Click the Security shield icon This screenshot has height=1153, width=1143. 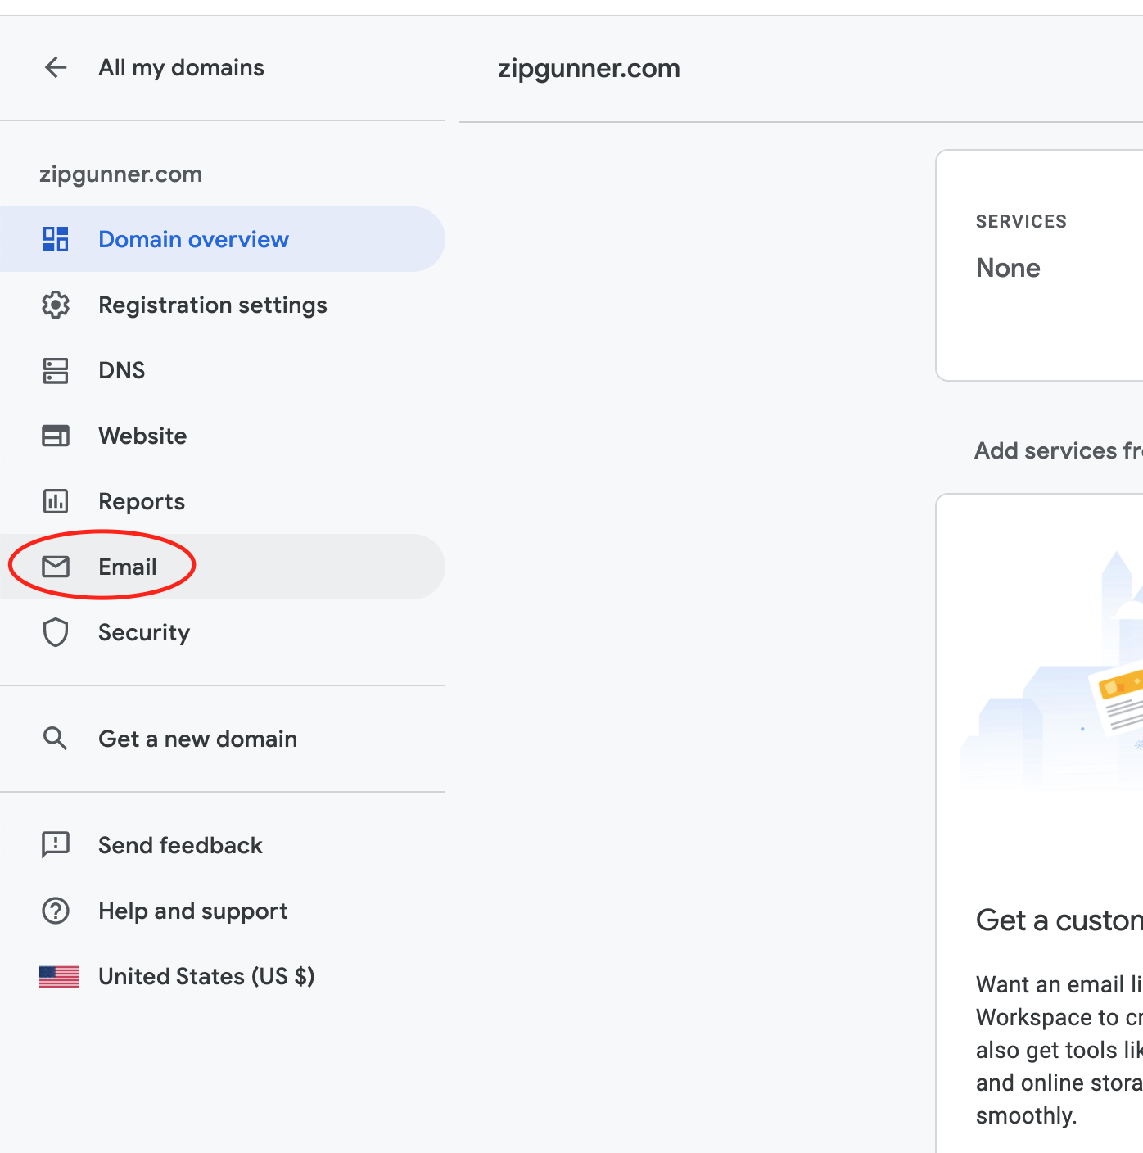[56, 632]
